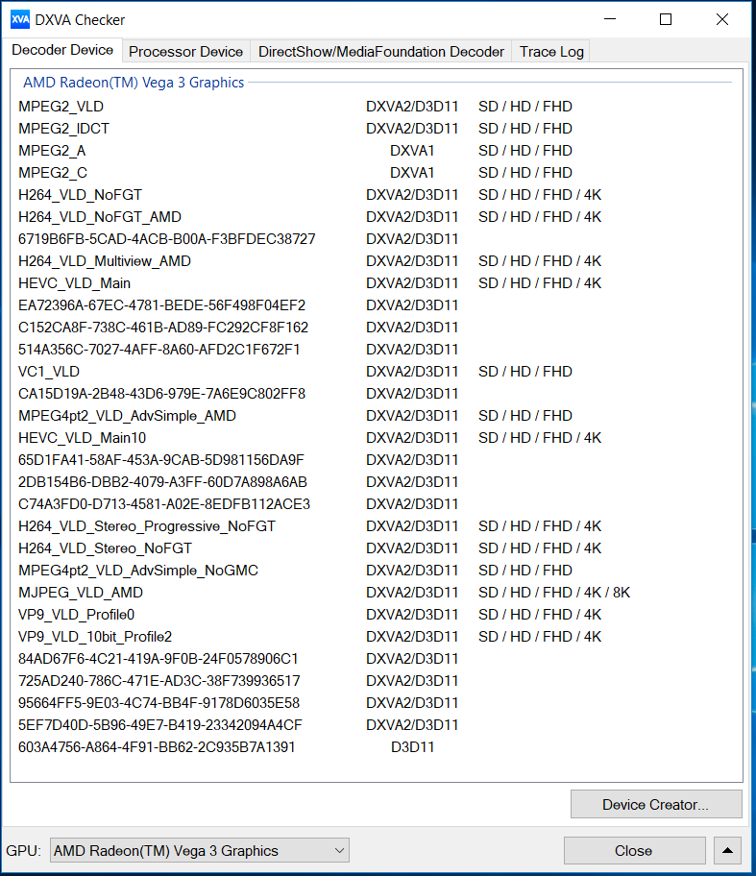Viewport: 756px width, 876px height.
Task: Open the Trace Log tab
Action: [551, 52]
